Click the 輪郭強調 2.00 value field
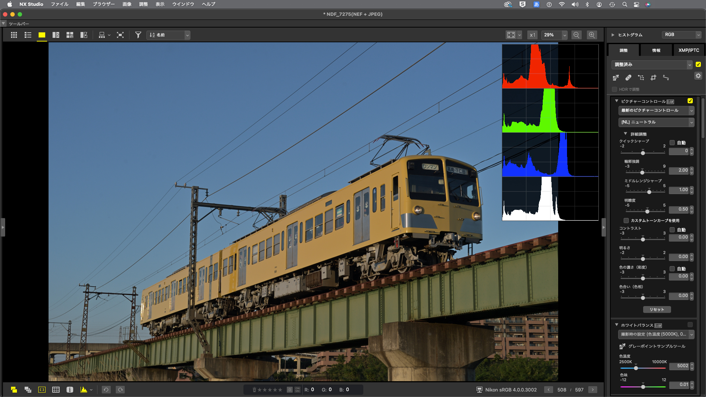 [x=679, y=171]
